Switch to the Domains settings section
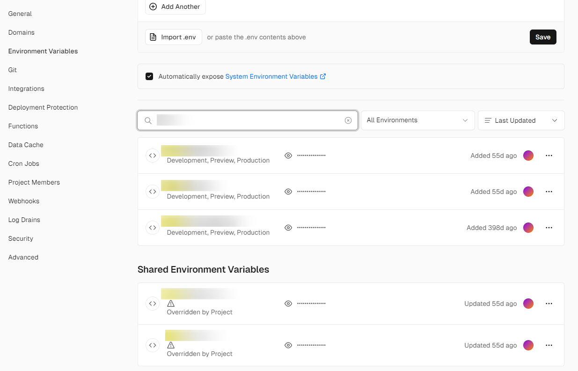Image resolution: width=578 pixels, height=371 pixels. pos(21,32)
